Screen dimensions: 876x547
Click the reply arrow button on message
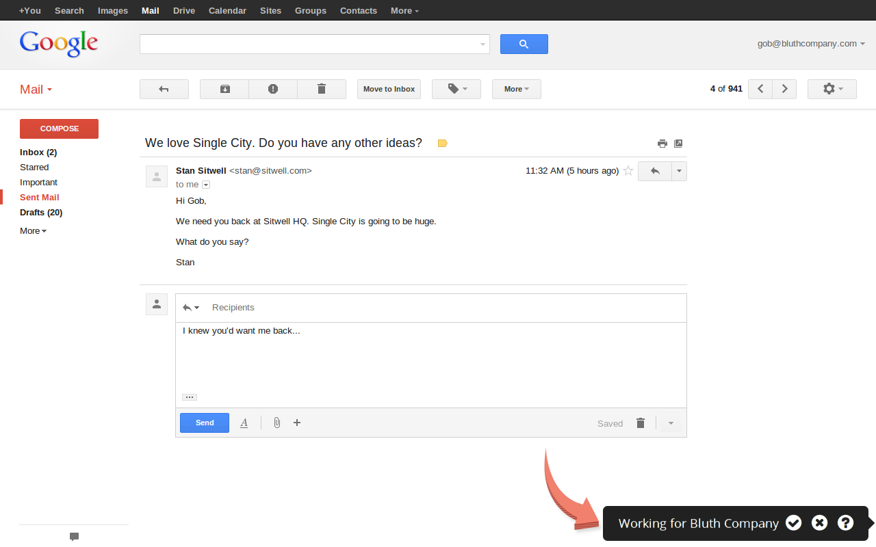point(655,171)
